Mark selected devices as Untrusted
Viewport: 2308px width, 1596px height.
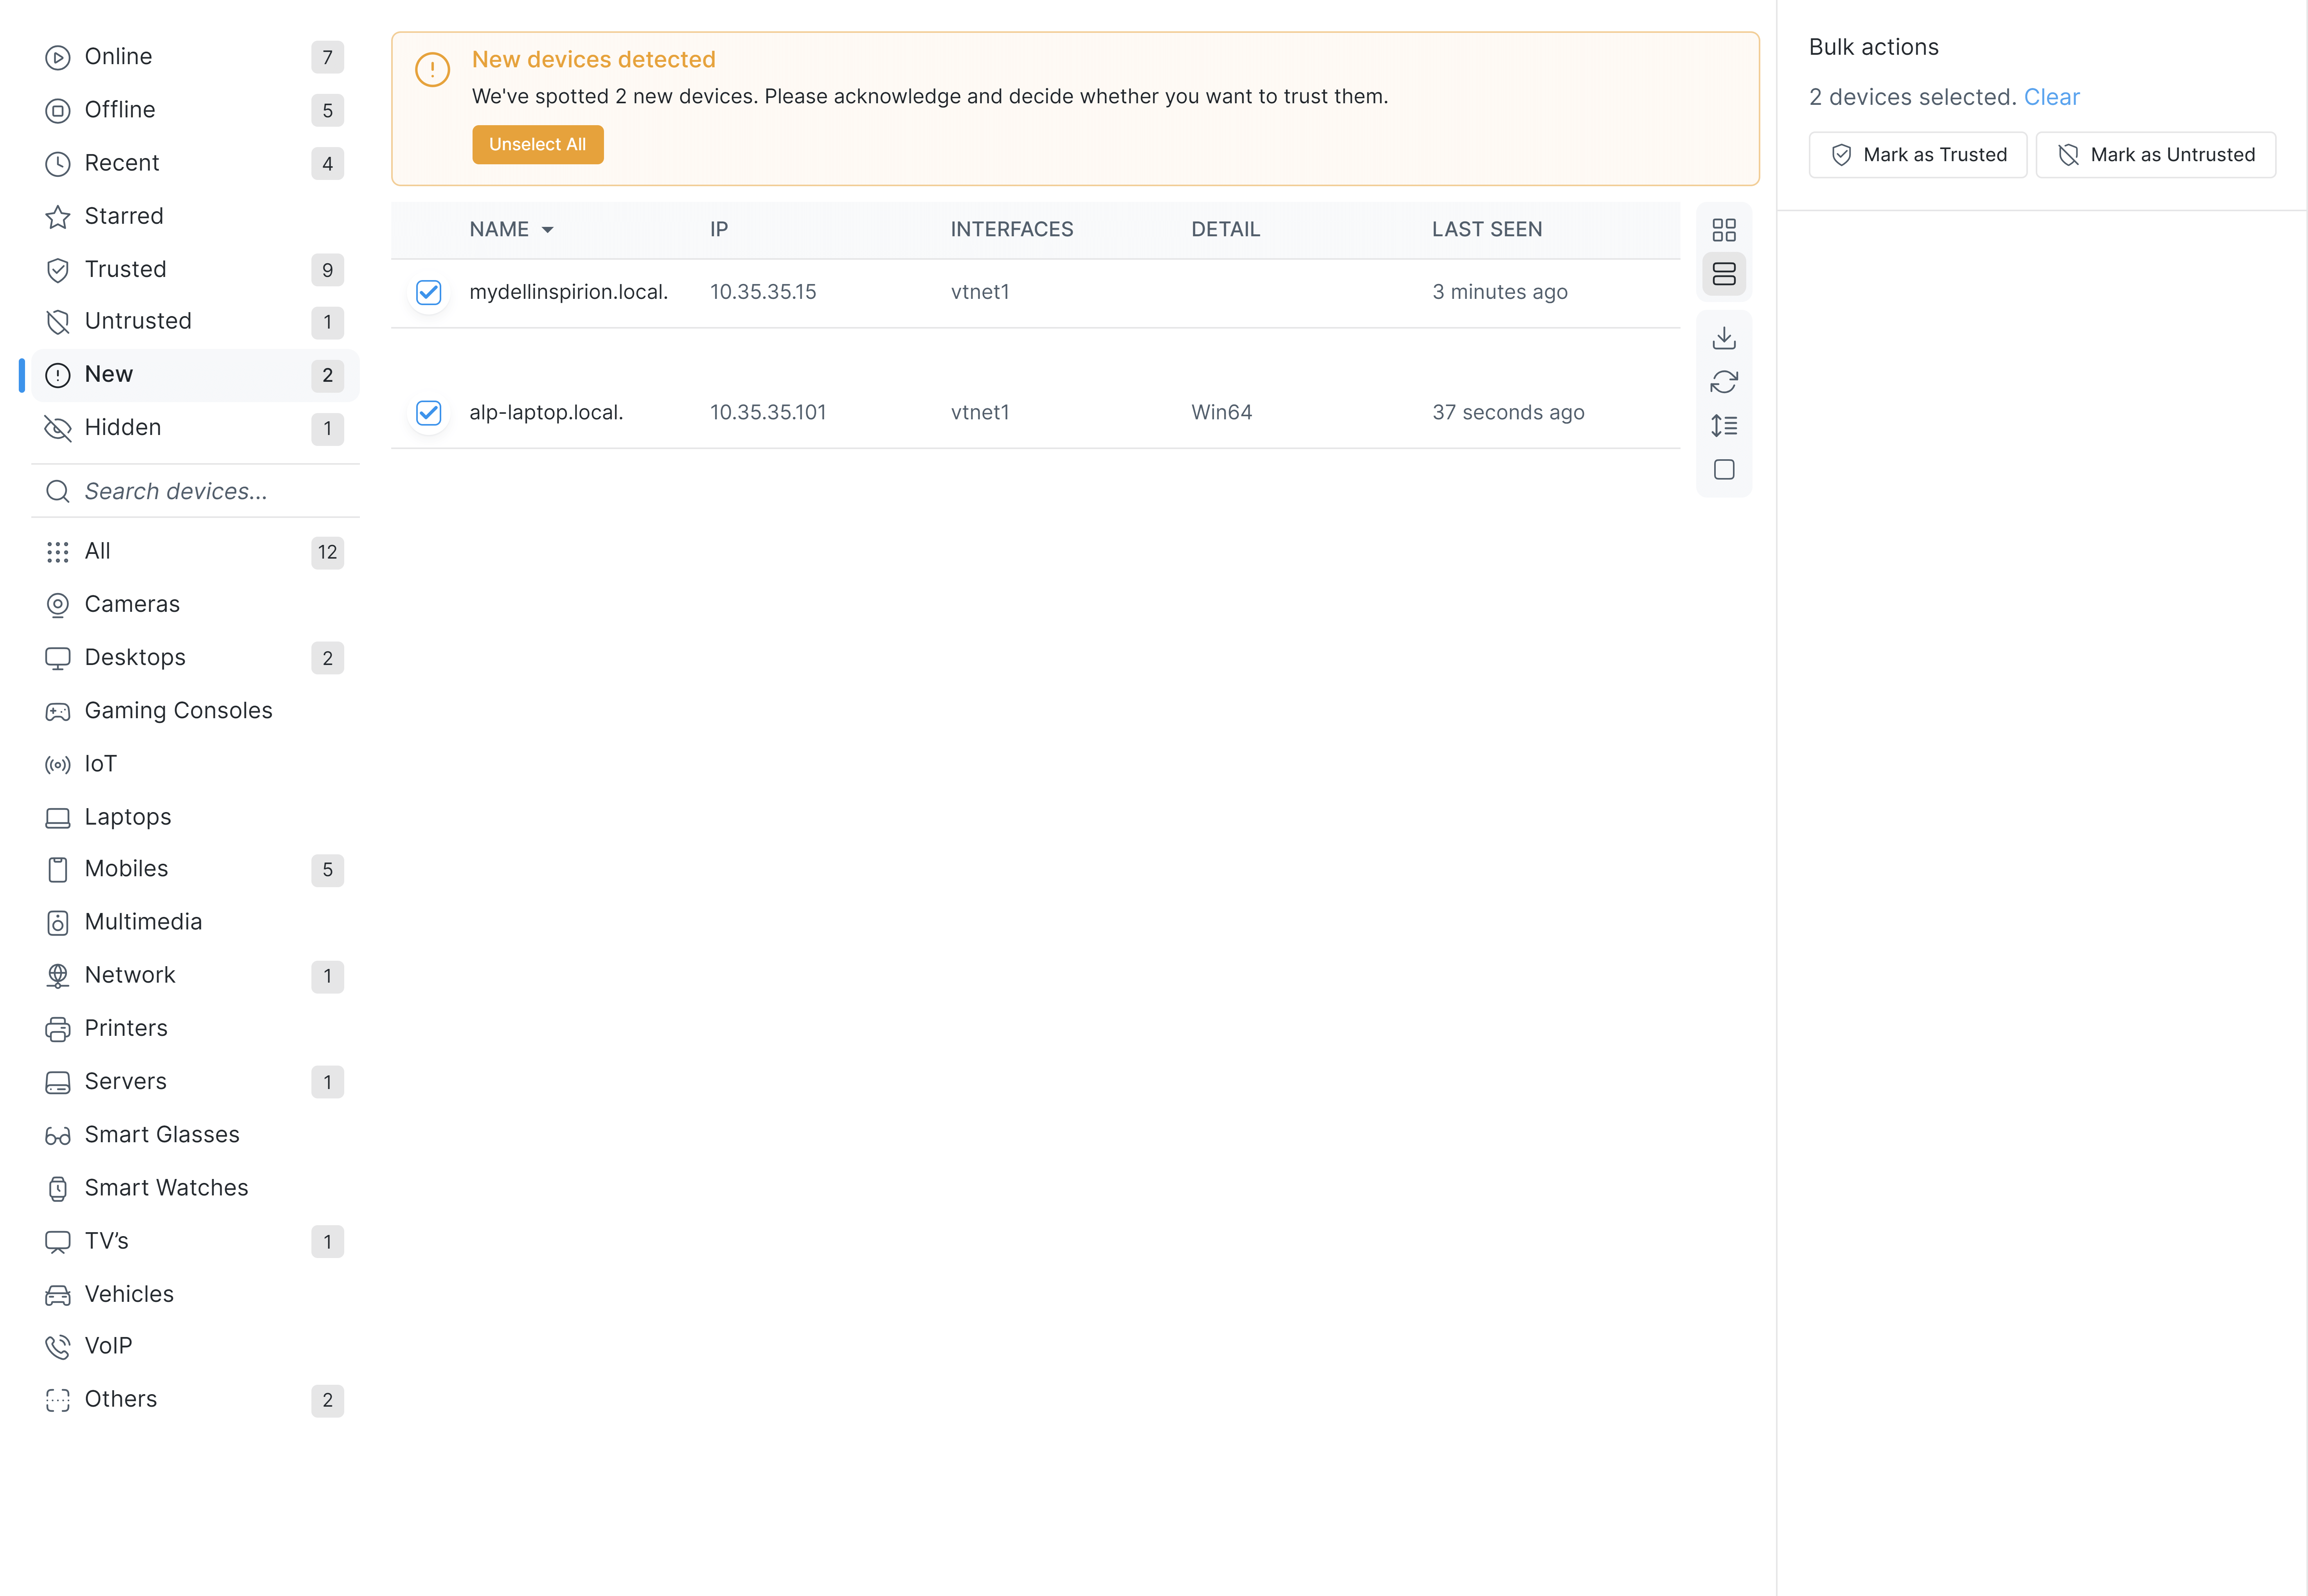click(x=2156, y=155)
